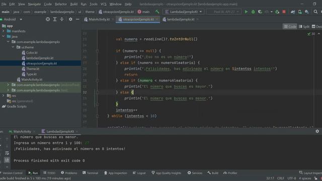
Task: Toggle scroll to end in Run console
Action: click(7, 159)
